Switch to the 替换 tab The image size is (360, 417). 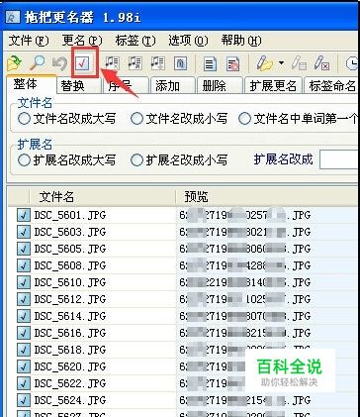tap(78, 86)
